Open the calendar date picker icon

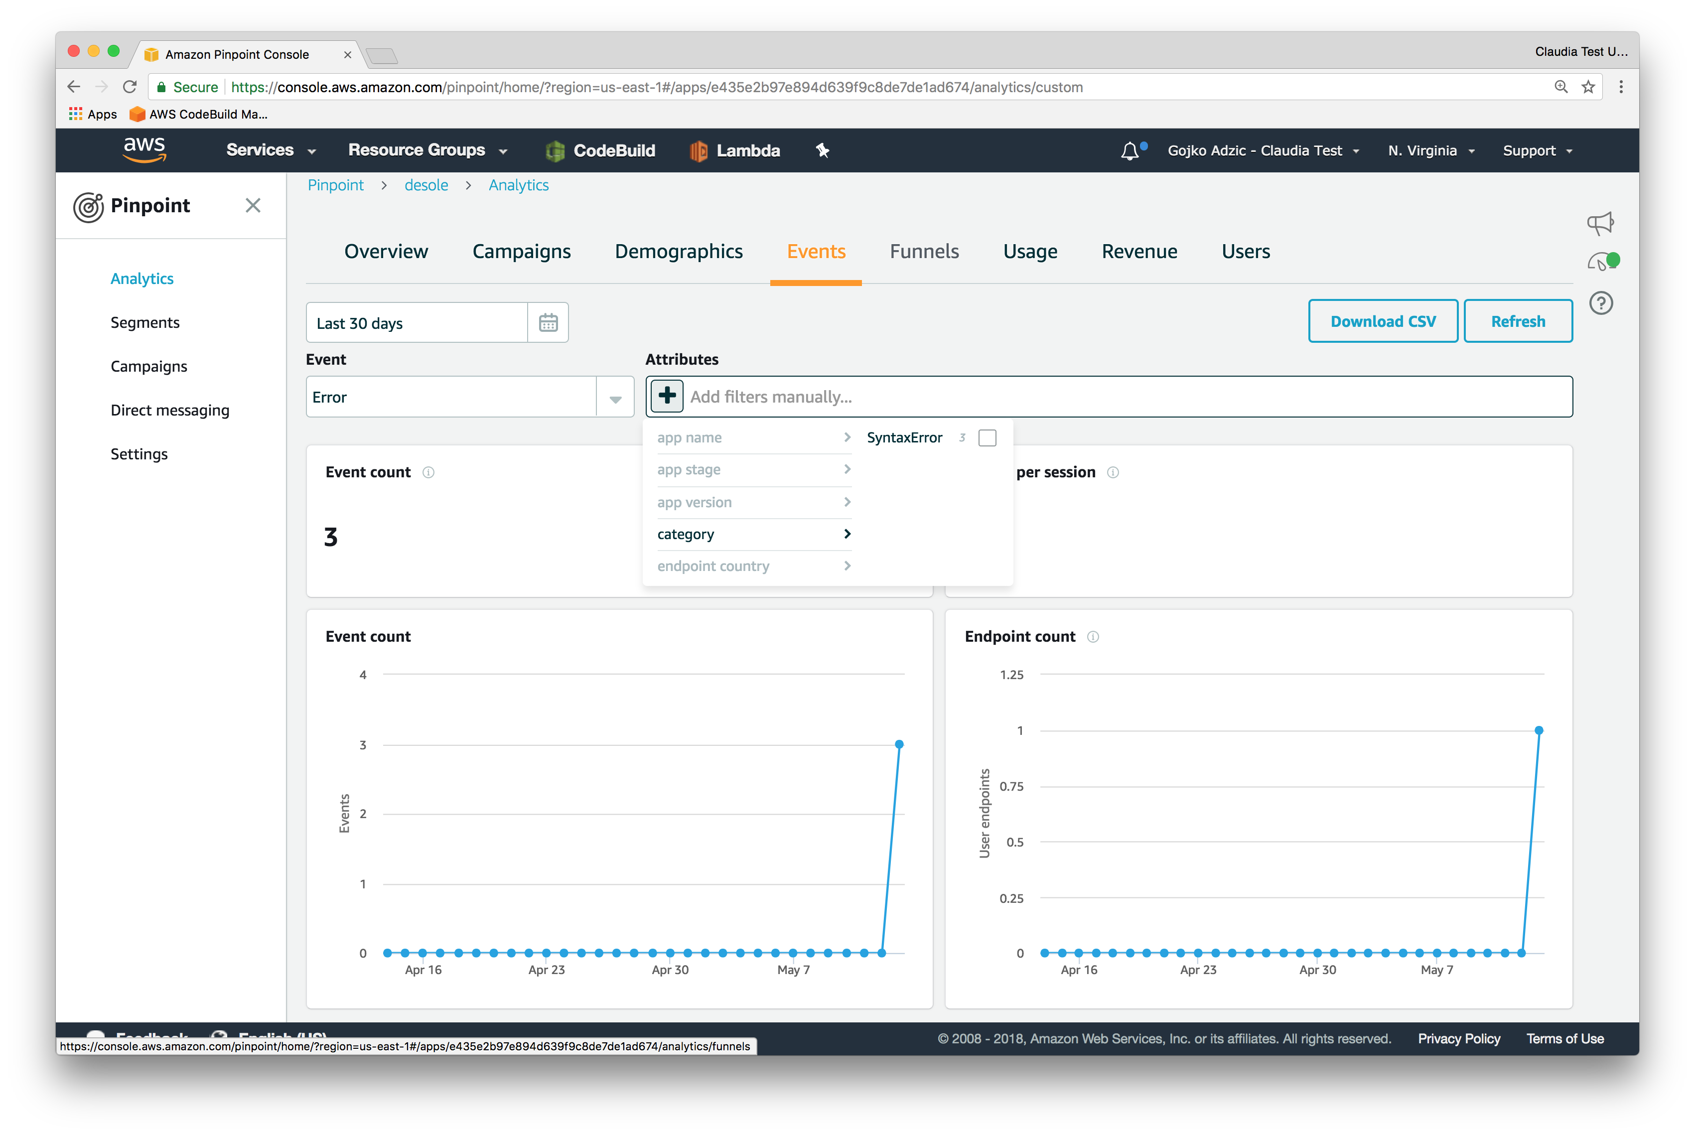[x=548, y=323]
